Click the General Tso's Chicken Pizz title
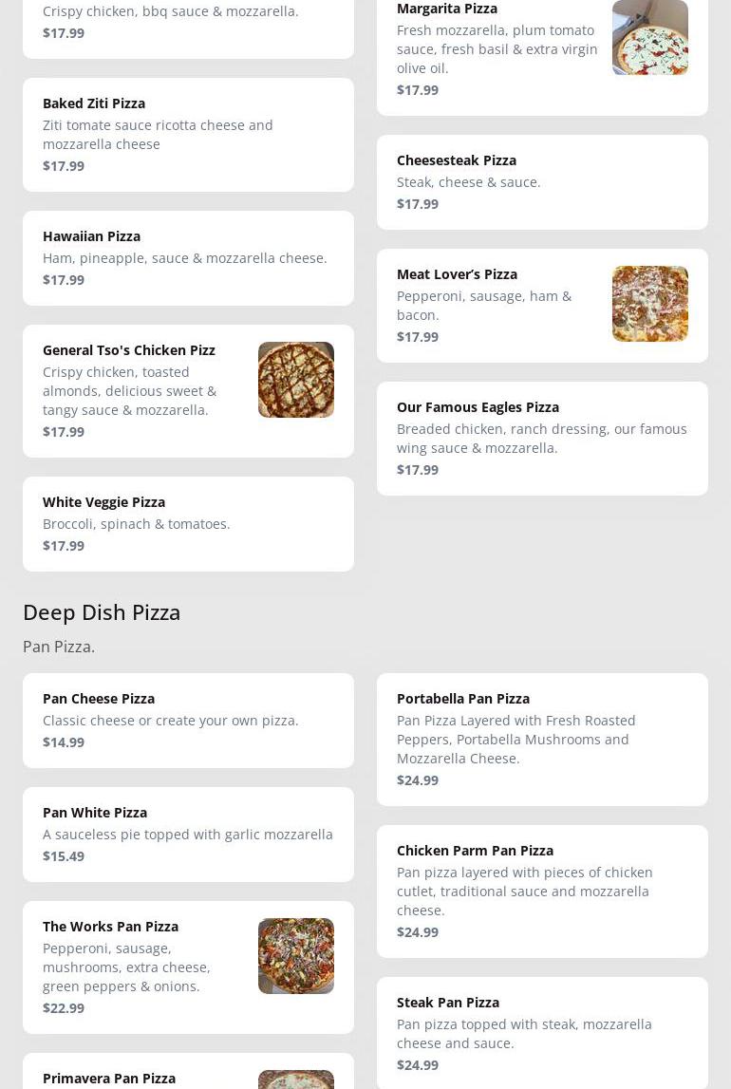Viewport: 731px width, 1089px height. tap(129, 349)
